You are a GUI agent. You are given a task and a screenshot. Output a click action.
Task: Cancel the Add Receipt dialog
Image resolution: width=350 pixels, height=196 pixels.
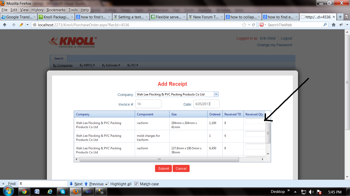[181, 168]
